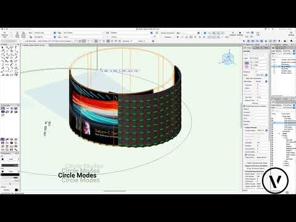Select the highlighted class row in lower Navigation palette
This screenshot has width=296, height=222.
(284, 123)
